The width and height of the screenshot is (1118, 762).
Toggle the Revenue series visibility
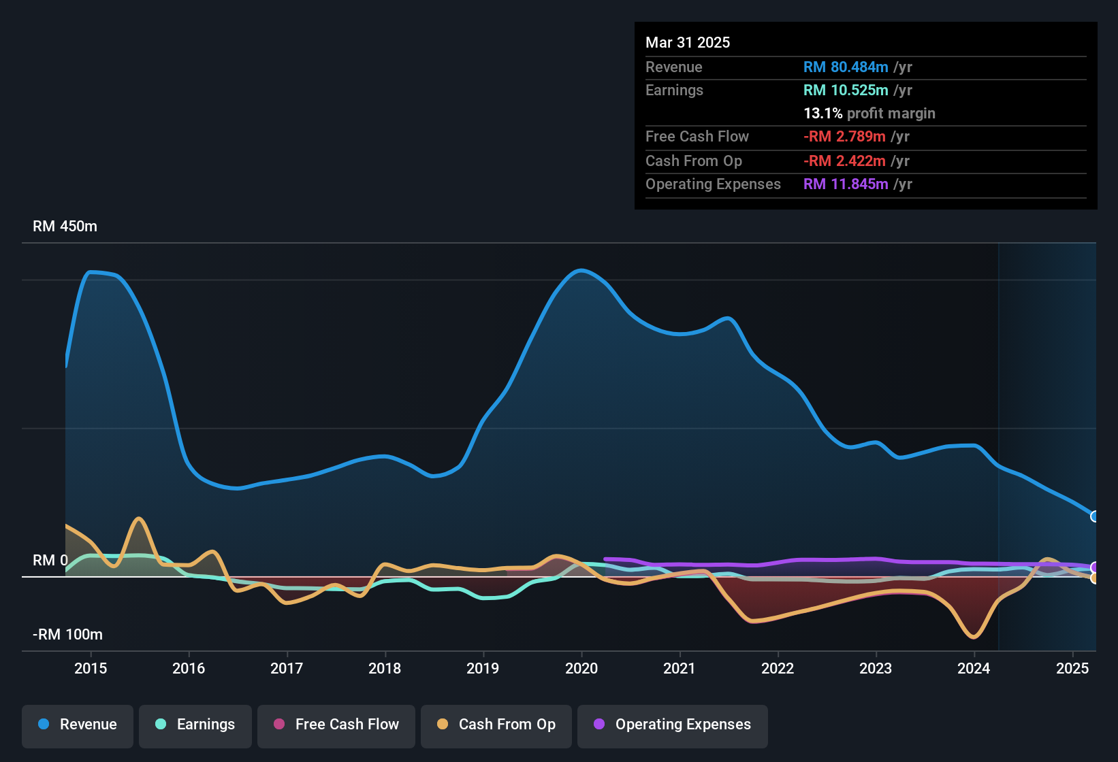point(77,725)
